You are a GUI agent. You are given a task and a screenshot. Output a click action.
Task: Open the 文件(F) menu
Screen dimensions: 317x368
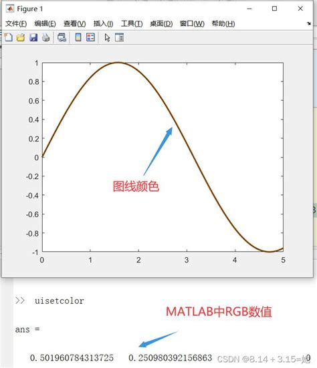tap(16, 23)
